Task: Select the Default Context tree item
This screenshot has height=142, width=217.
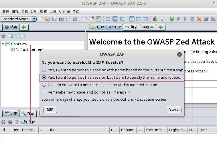Action: [27, 50]
